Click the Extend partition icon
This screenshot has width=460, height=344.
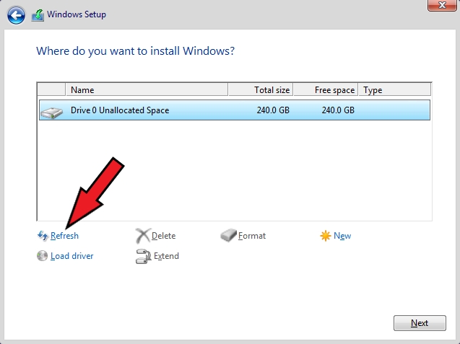142,256
